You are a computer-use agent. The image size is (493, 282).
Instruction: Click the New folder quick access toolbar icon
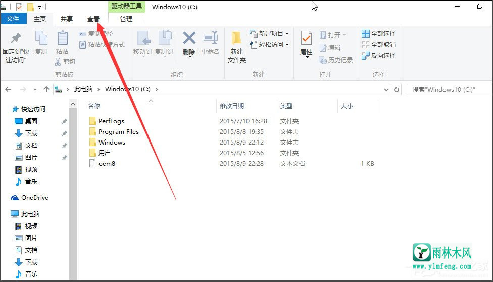coord(30,7)
